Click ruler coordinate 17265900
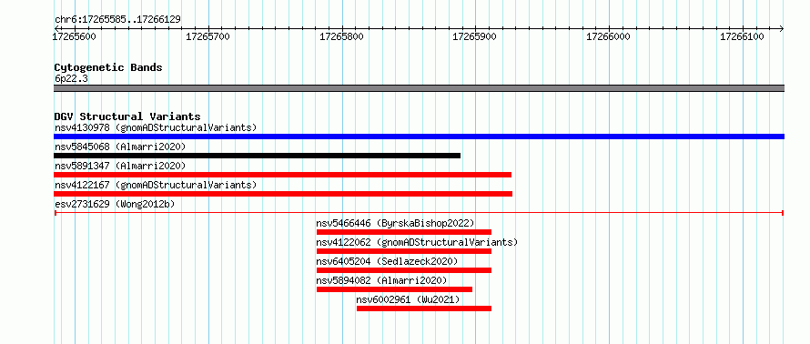This screenshot has height=344, width=810. click(475, 36)
